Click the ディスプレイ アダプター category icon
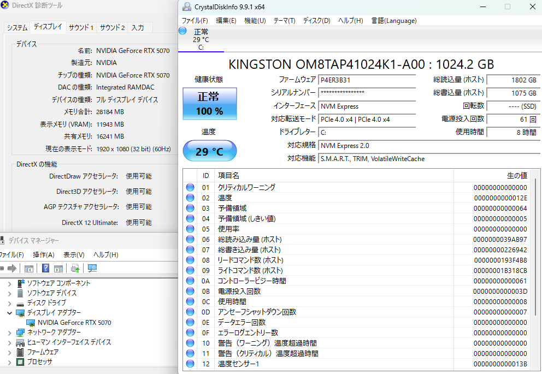 (x=20, y=313)
